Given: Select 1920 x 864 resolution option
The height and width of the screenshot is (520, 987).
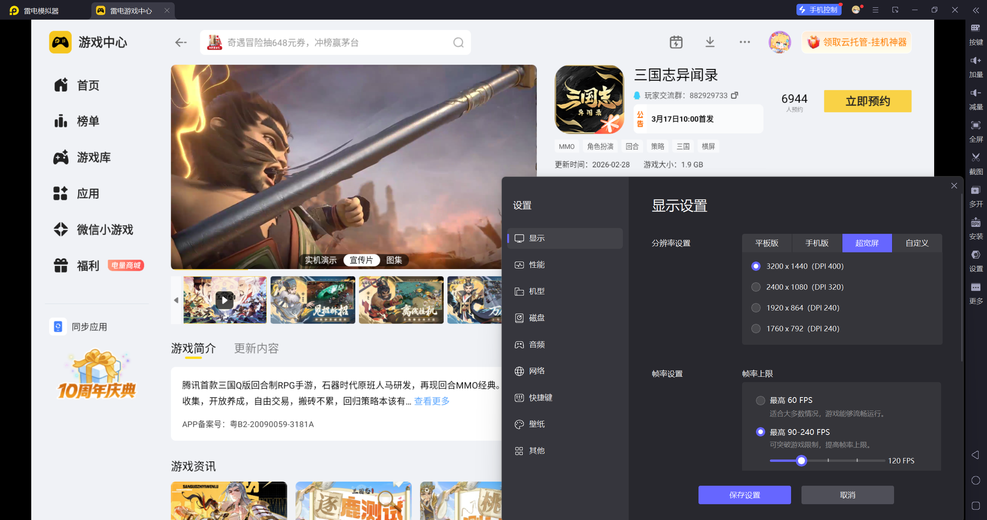Looking at the screenshot, I should point(756,308).
